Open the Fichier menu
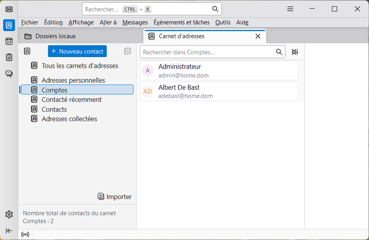 30,22
